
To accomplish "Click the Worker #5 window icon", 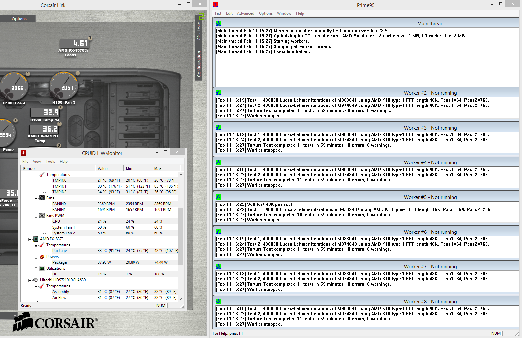I will click(x=219, y=197).
